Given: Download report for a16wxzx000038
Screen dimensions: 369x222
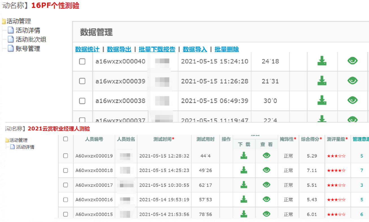Looking at the screenshot, I should [322, 100].
